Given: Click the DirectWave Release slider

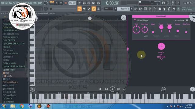Looking at the screenshot, I should point(178,30).
